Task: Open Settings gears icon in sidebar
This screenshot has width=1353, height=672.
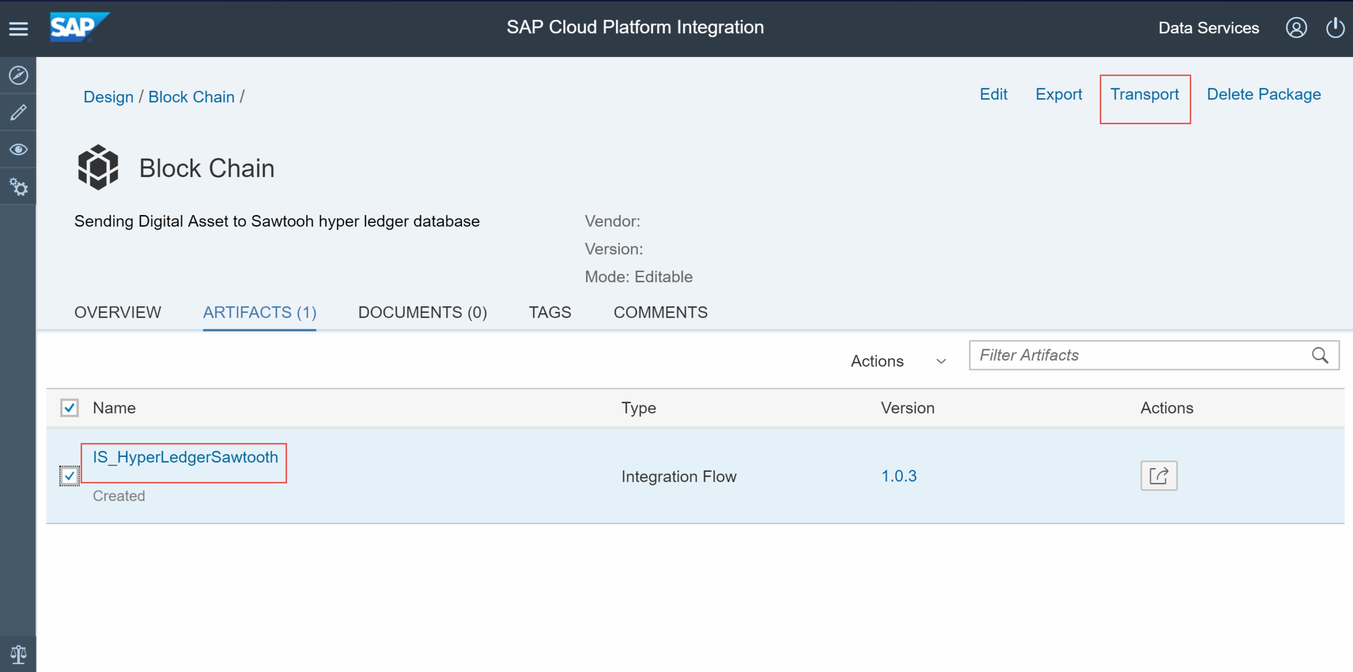Action: point(18,187)
